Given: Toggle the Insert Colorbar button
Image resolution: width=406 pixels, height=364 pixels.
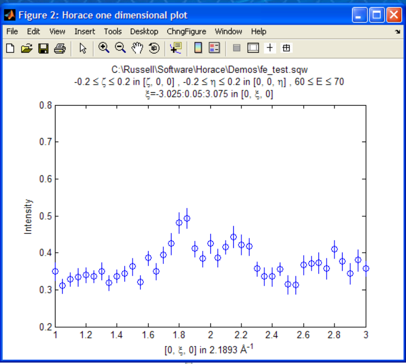Looking at the screenshot, I should click(x=198, y=48).
